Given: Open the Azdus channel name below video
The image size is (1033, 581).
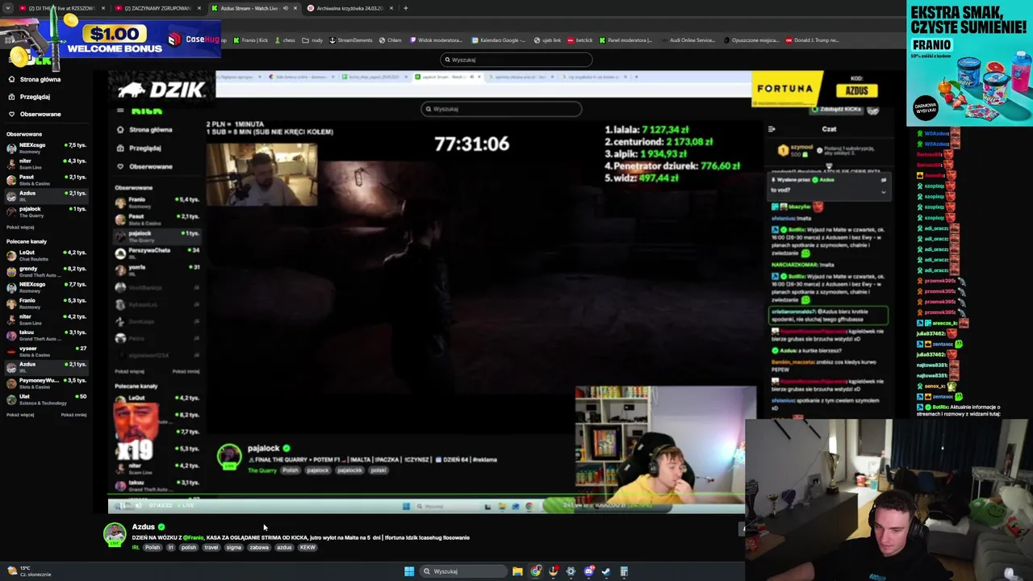Looking at the screenshot, I should [143, 527].
